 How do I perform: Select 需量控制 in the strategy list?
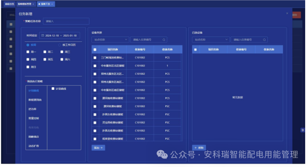click(34, 118)
